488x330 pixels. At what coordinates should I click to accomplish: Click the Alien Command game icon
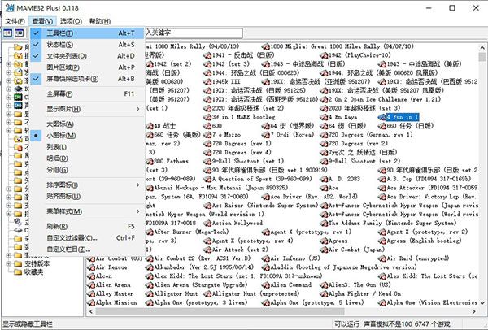coord(265,285)
